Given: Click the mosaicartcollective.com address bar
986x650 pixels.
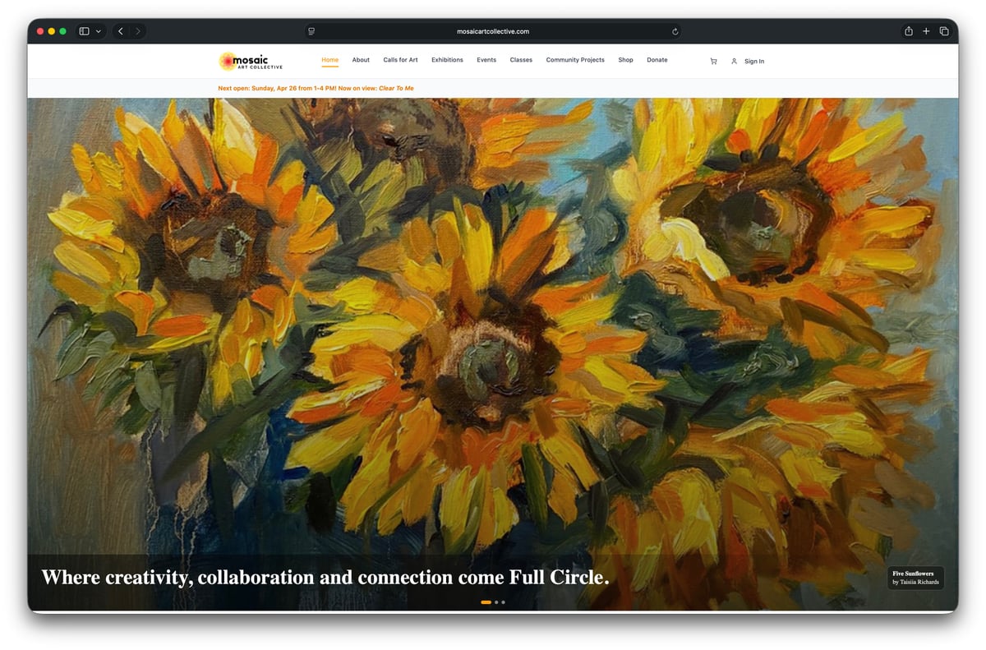Looking at the screenshot, I should click(493, 30).
